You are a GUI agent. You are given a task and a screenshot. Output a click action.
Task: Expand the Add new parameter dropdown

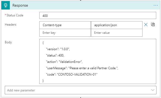coord(81,90)
